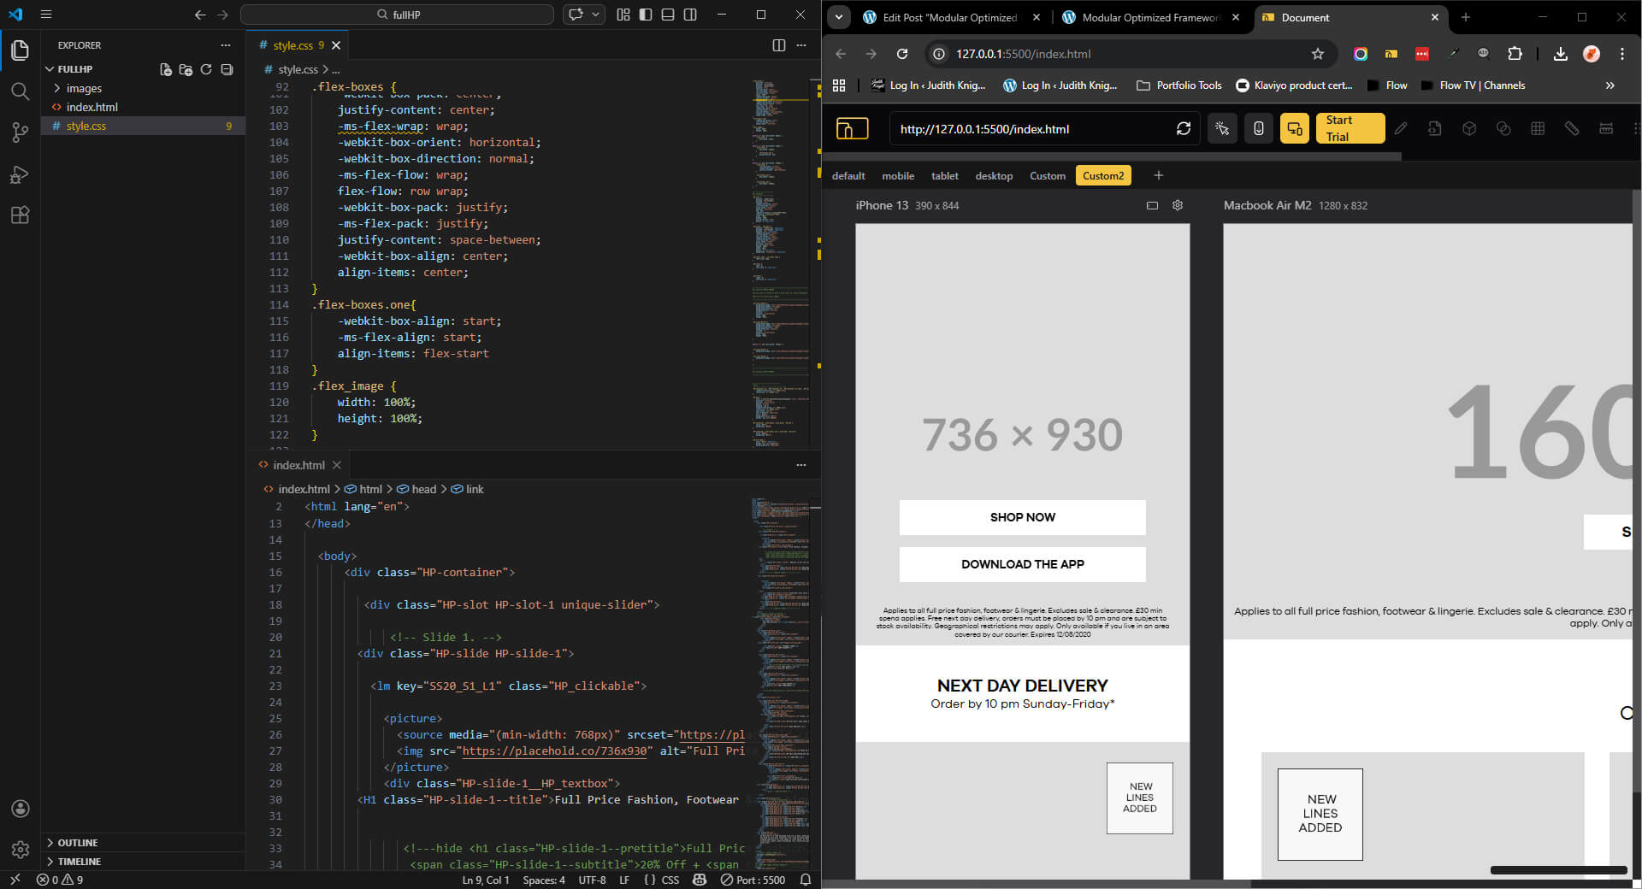Open the Flow TV | Channels bookmark
This screenshot has width=1642, height=889.
tap(1473, 85)
